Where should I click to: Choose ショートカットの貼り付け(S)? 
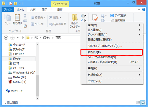tap(112, 57)
